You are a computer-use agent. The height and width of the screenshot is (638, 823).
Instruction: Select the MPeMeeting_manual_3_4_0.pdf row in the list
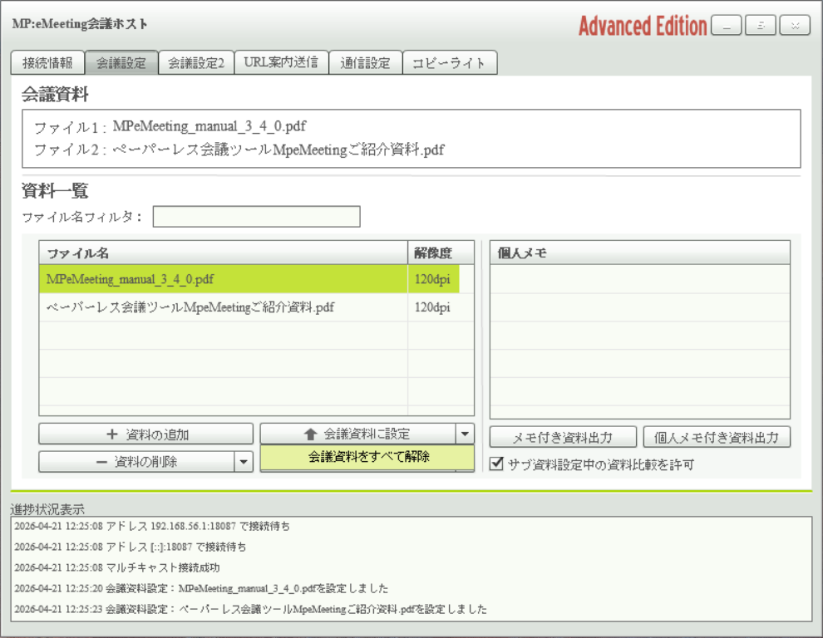(x=223, y=279)
